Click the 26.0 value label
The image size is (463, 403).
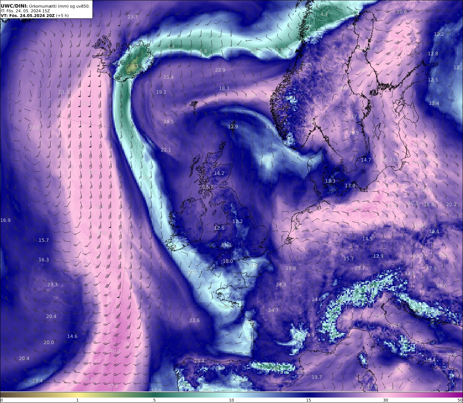[441, 286]
